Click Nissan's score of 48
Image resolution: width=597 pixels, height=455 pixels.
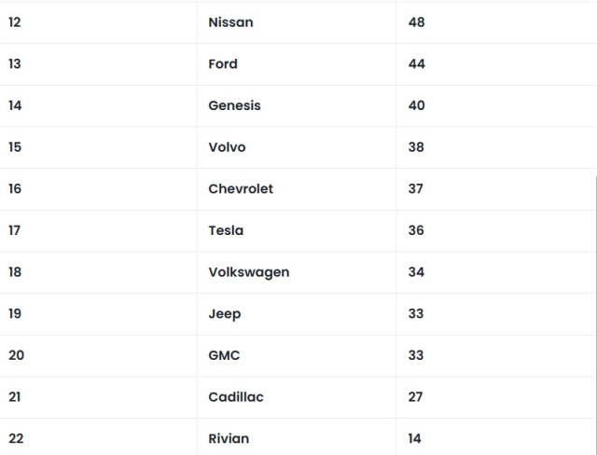click(x=416, y=22)
